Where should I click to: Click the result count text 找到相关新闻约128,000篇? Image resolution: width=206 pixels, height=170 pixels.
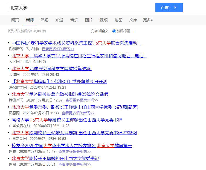coord(27,31)
